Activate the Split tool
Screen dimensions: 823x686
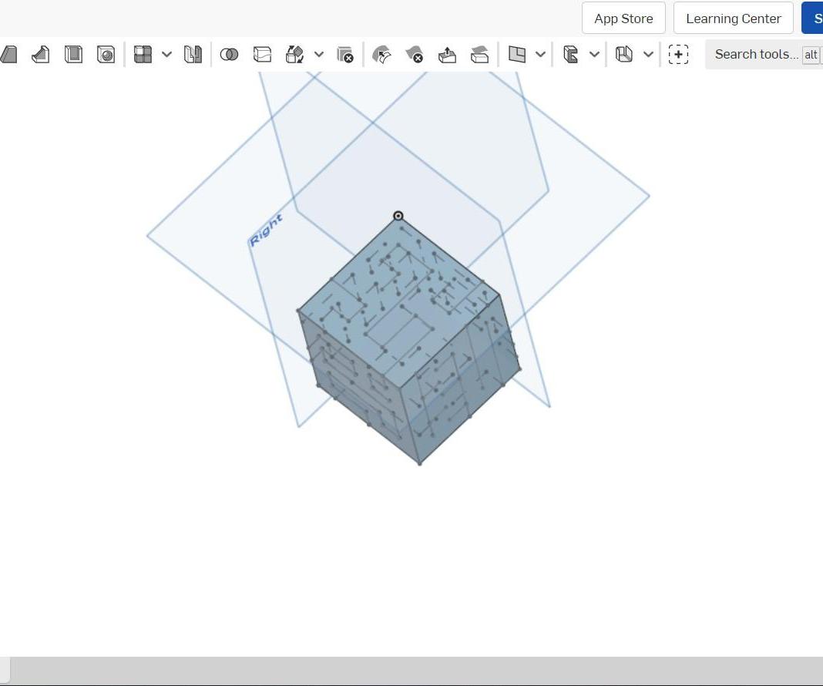262,54
